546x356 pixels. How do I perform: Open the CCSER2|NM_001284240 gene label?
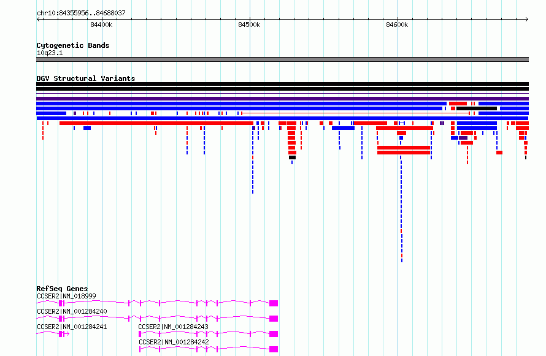(x=72, y=311)
